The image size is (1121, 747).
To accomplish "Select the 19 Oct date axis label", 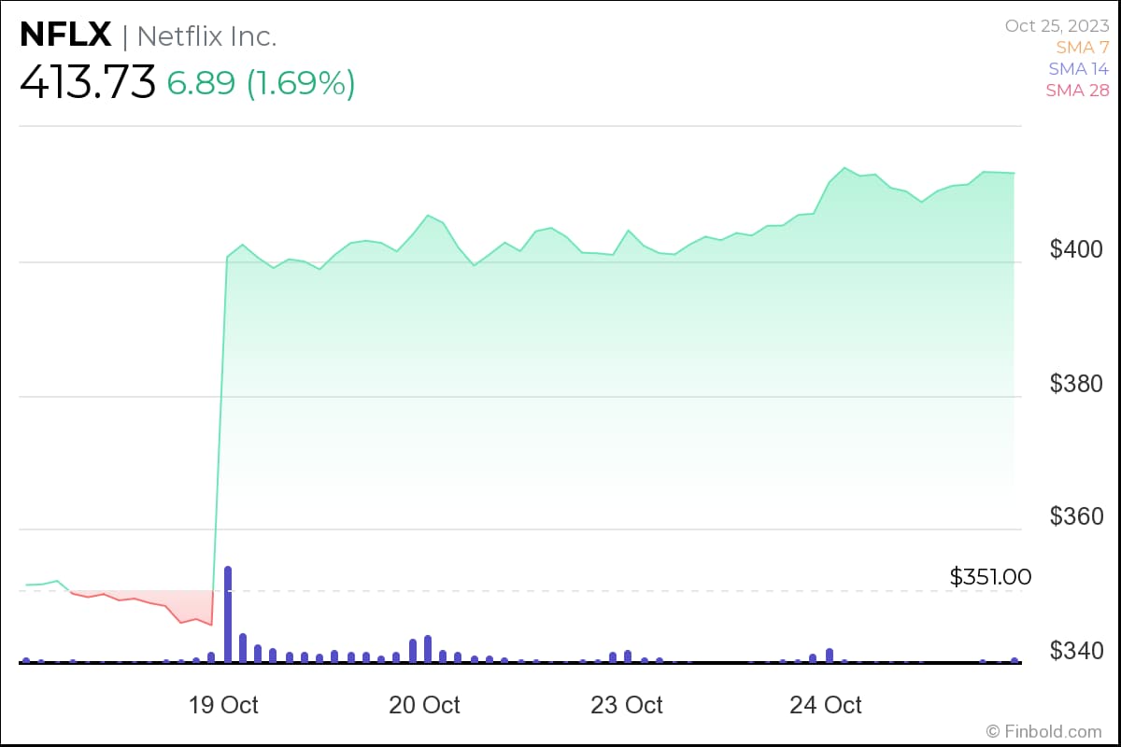I will click(x=224, y=705).
